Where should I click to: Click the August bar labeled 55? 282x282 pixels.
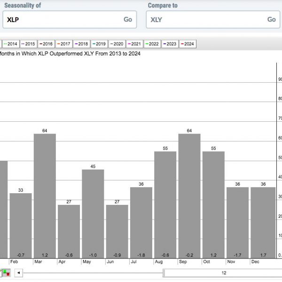click(x=165, y=205)
